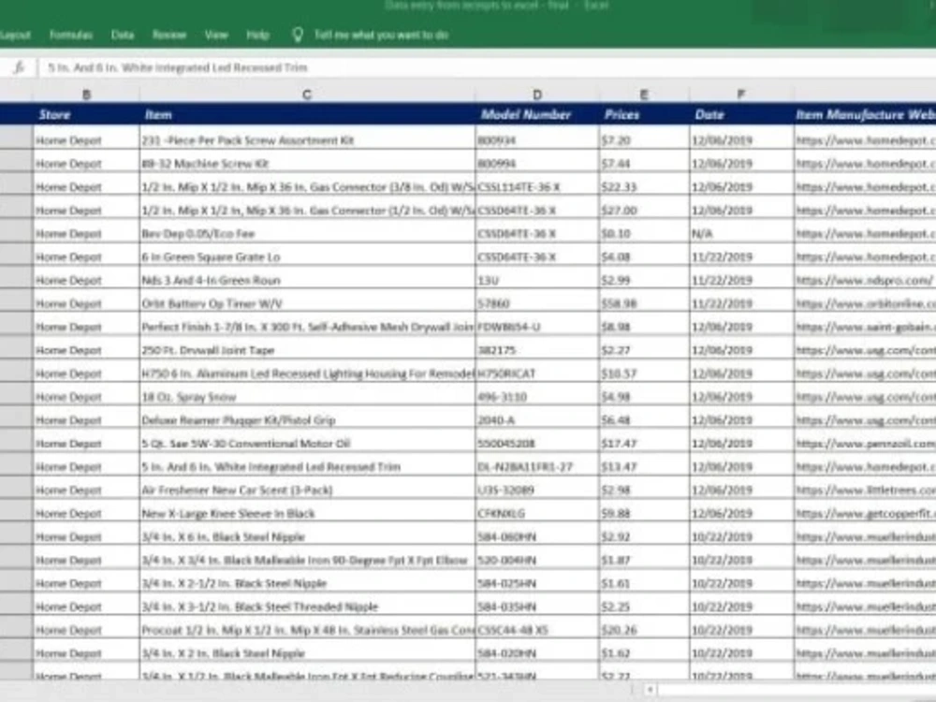Viewport: 936px width, 702px height.
Task: Select column E header
Action: click(x=644, y=95)
